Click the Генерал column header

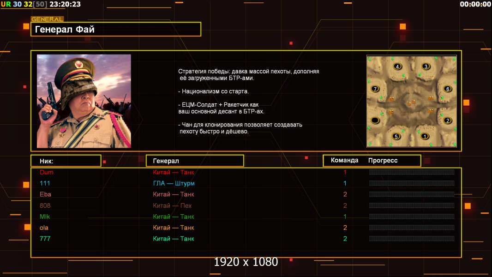[x=195, y=161]
